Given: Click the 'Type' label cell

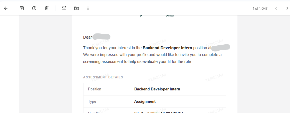Looking at the screenshot, I should (x=92, y=102).
